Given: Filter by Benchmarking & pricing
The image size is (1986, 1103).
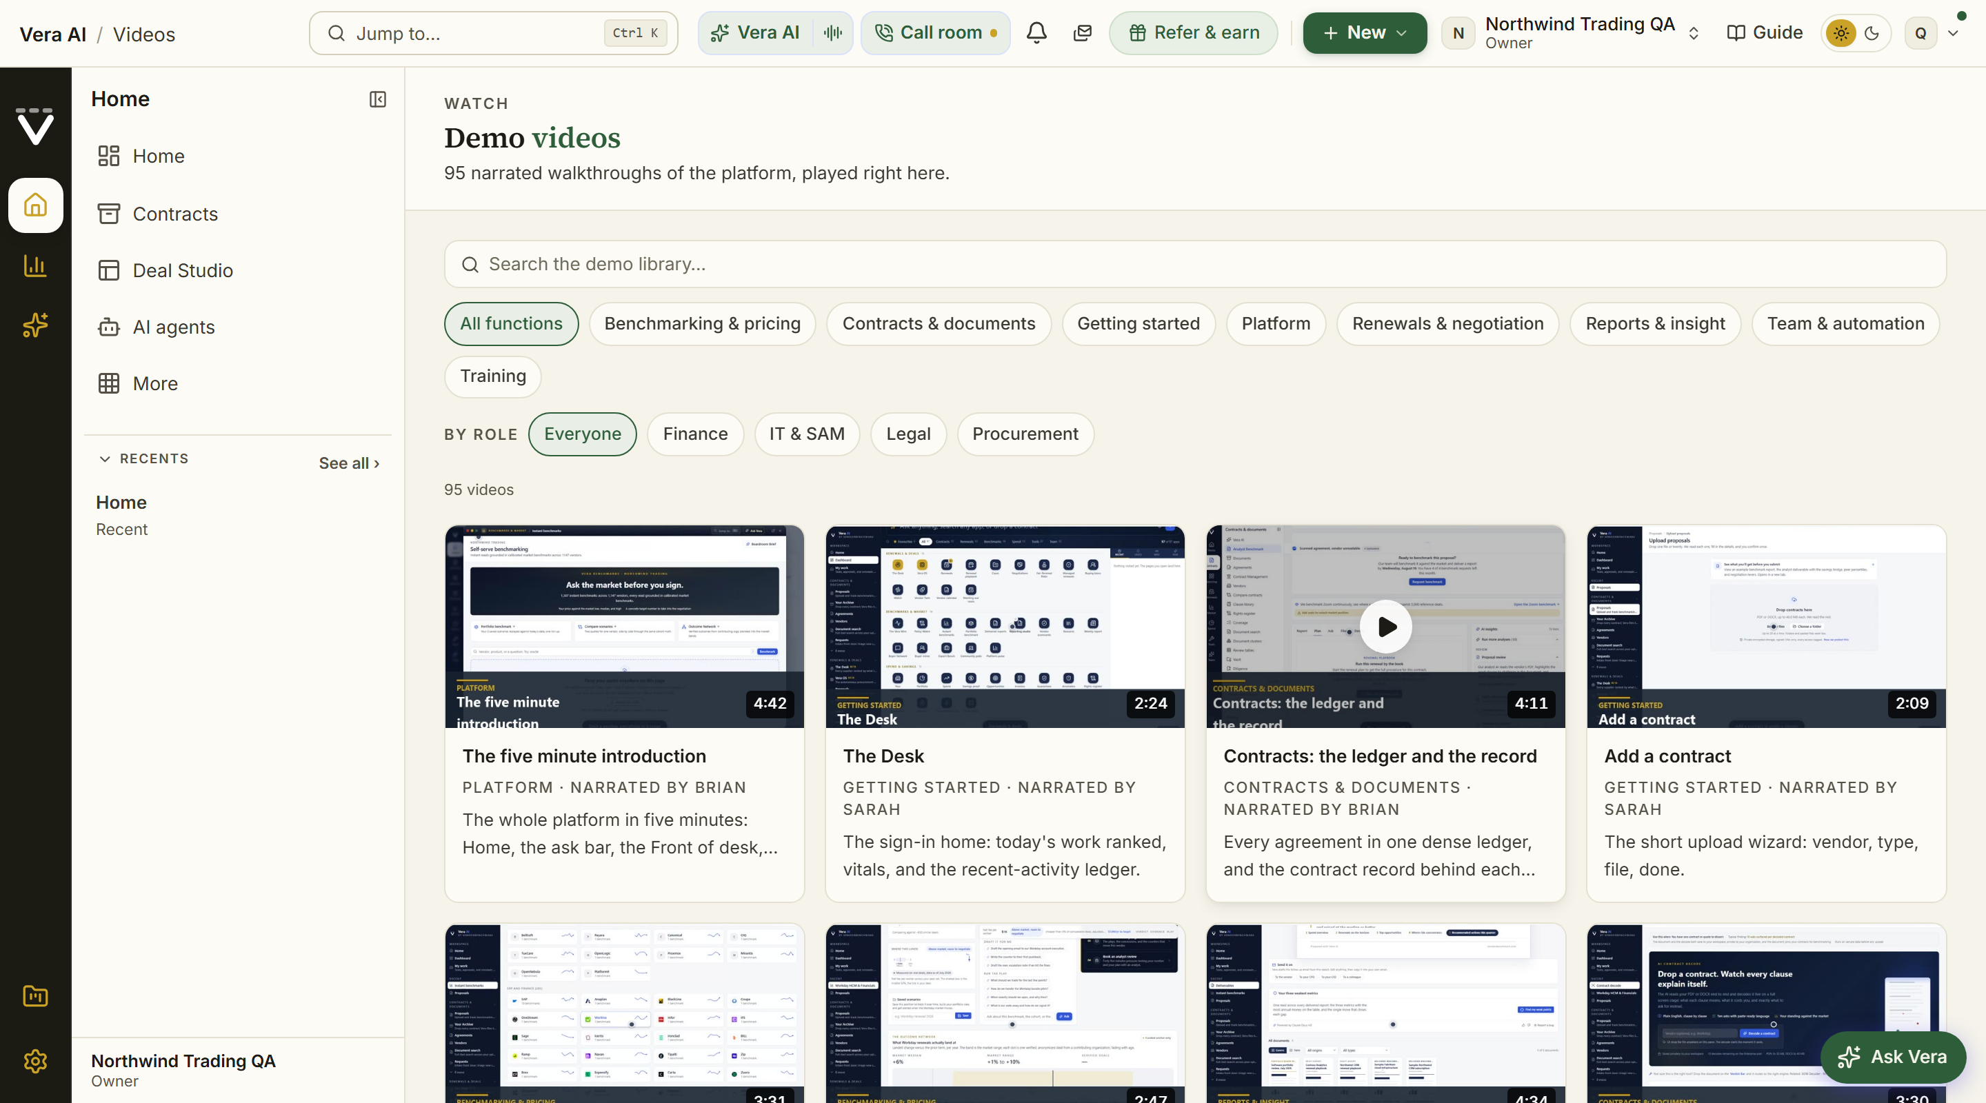Looking at the screenshot, I should tap(703, 324).
